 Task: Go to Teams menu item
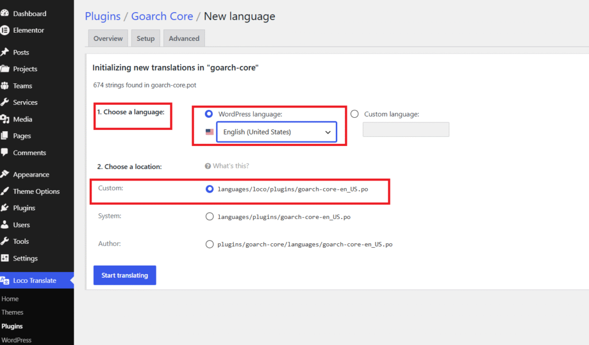[22, 86]
